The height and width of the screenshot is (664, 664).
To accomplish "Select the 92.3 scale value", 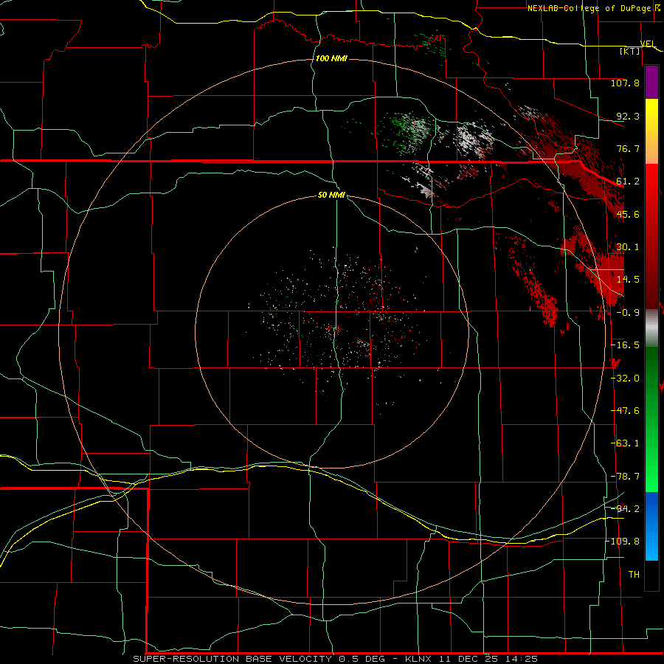I will tap(628, 116).
